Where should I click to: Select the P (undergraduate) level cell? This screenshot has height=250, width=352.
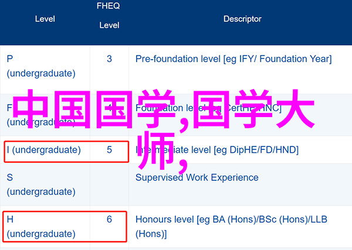point(41,66)
